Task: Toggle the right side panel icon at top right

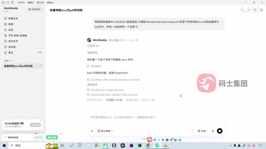Action: tap(261, 10)
